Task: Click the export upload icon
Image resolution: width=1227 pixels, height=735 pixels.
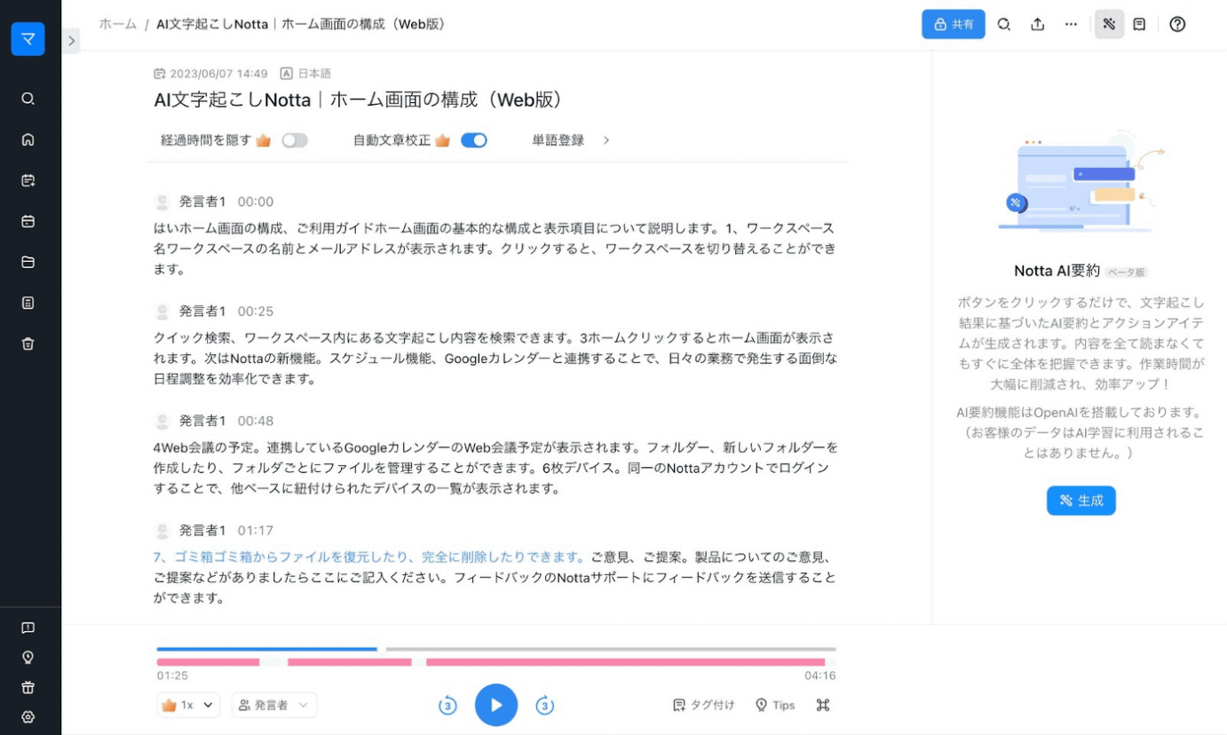Action: pos(1037,24)
